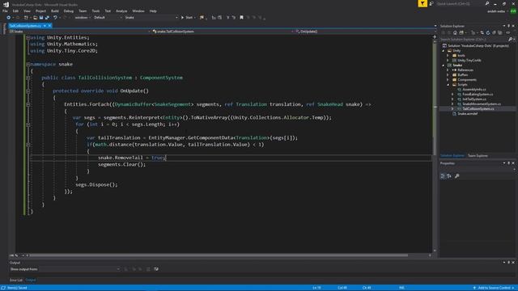Click the segments.Clear(); line of code
The image size is (518, 291).
point(121,165)
